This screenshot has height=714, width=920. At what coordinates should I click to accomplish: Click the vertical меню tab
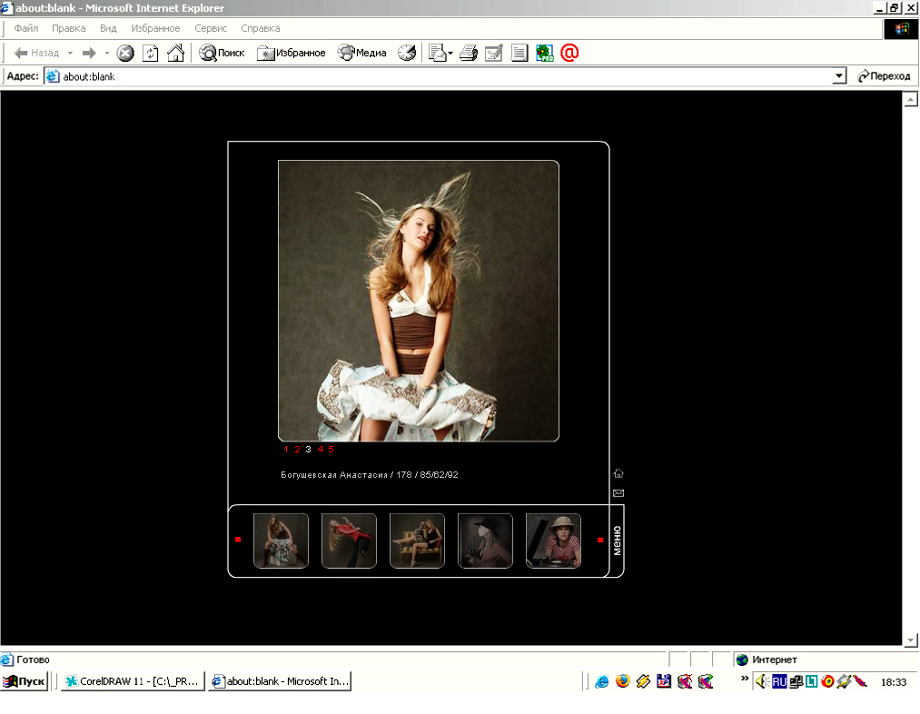pyautogui.click(x=617, y=540)
